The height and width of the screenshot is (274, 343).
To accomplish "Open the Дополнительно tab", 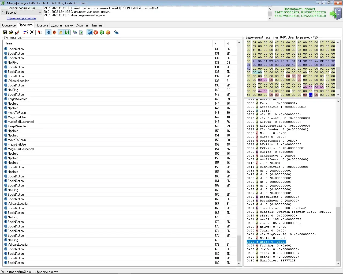I will [x=62, y=25].
